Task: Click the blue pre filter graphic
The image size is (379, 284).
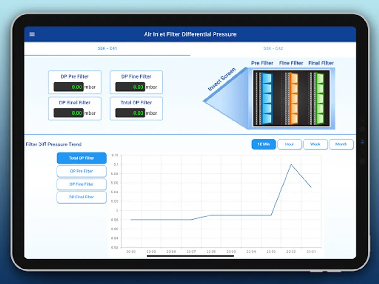Action: tap(267, 98)
